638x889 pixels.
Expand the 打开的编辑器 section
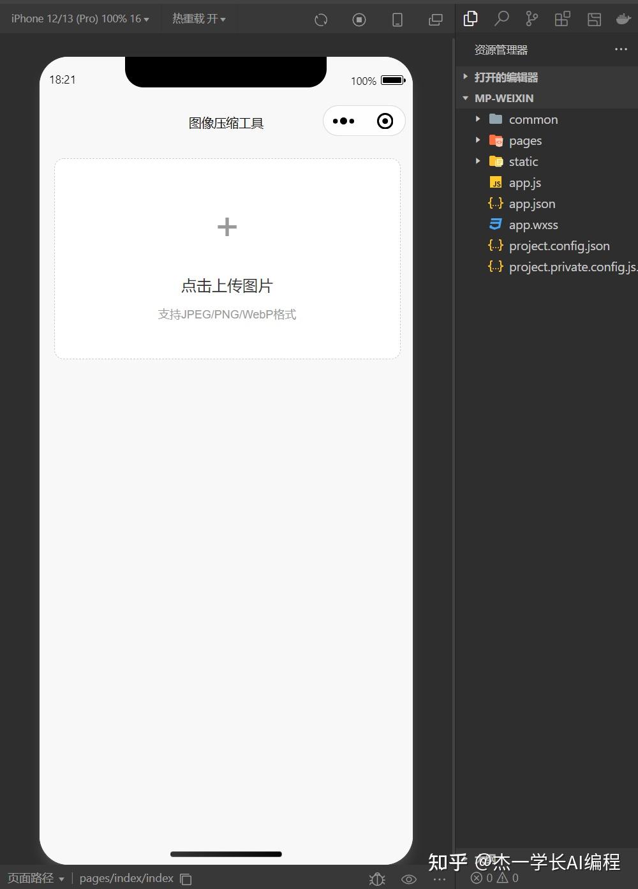[547, 77]
